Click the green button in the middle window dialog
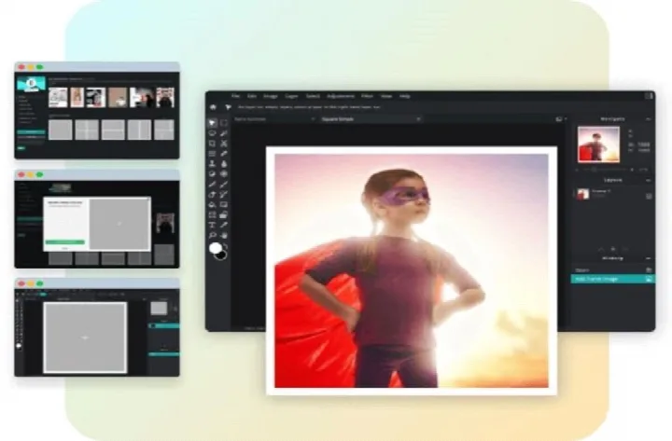This screenshot has height=441, width=672. 64,242
